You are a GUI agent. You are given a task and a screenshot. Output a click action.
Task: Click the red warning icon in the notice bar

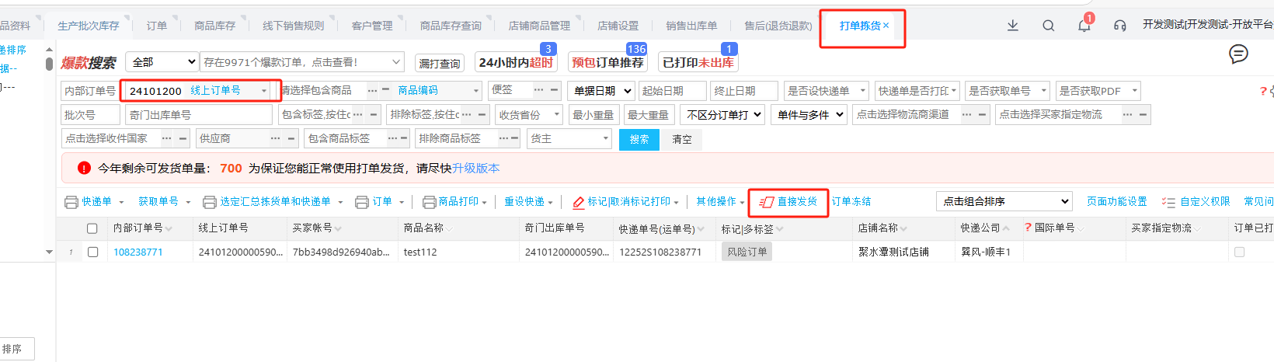click(x=84, y=168)
